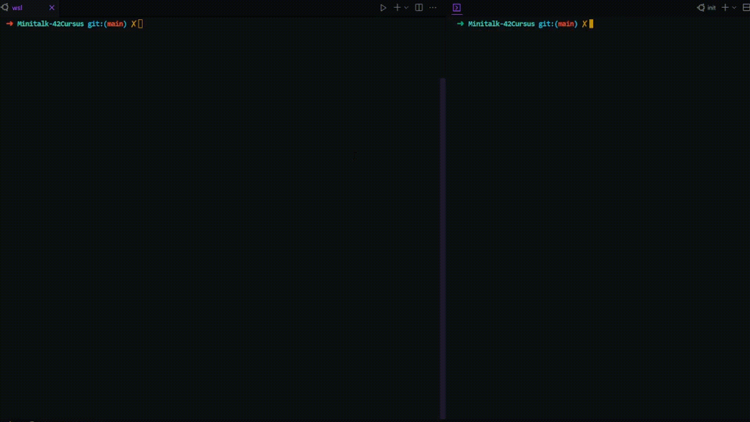Select the purple terminal panel icon
Screen dimensions: 750x422
(457, 8)
